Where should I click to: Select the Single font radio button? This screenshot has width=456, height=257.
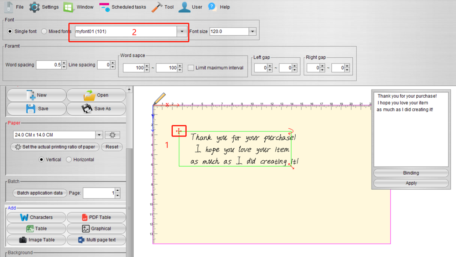point(10,31)
